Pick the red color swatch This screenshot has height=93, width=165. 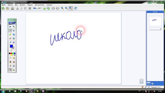click(x=11, y=53)
